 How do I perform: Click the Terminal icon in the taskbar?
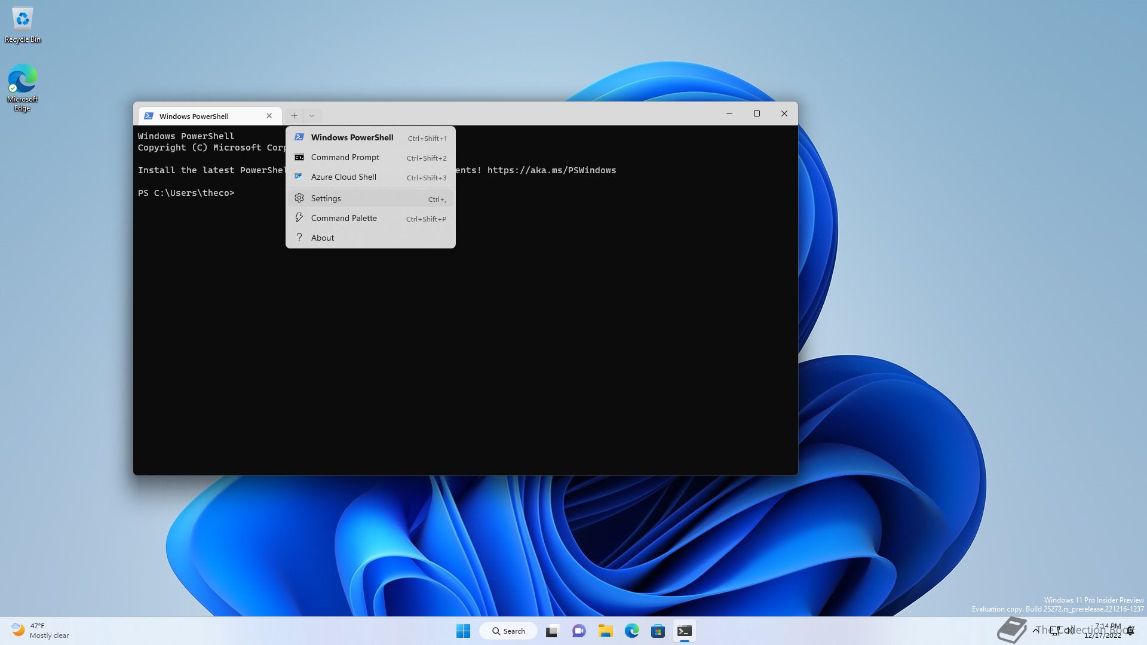tap(685, 631)
